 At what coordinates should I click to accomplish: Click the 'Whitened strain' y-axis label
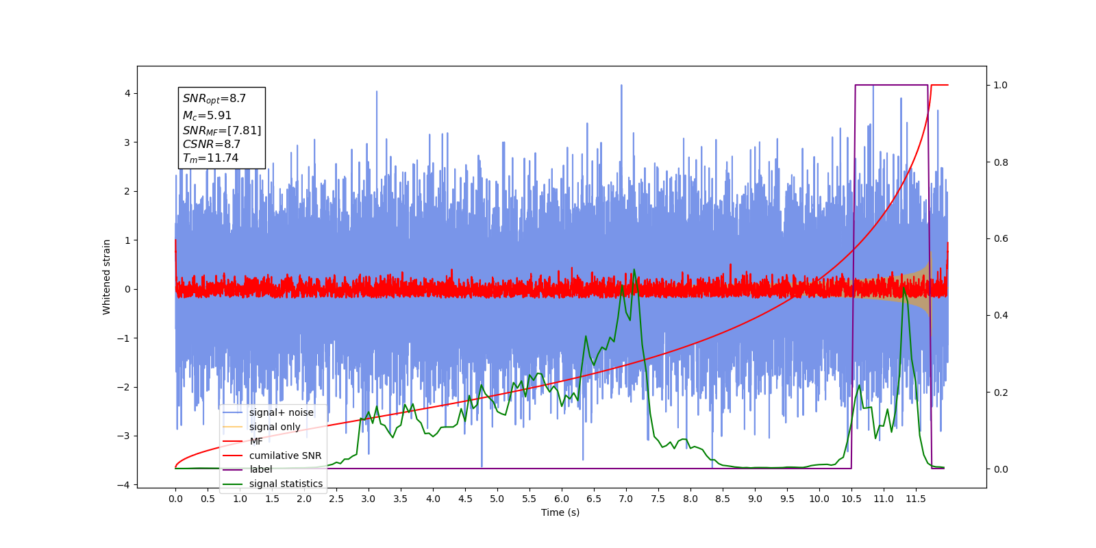click(106, 277)
